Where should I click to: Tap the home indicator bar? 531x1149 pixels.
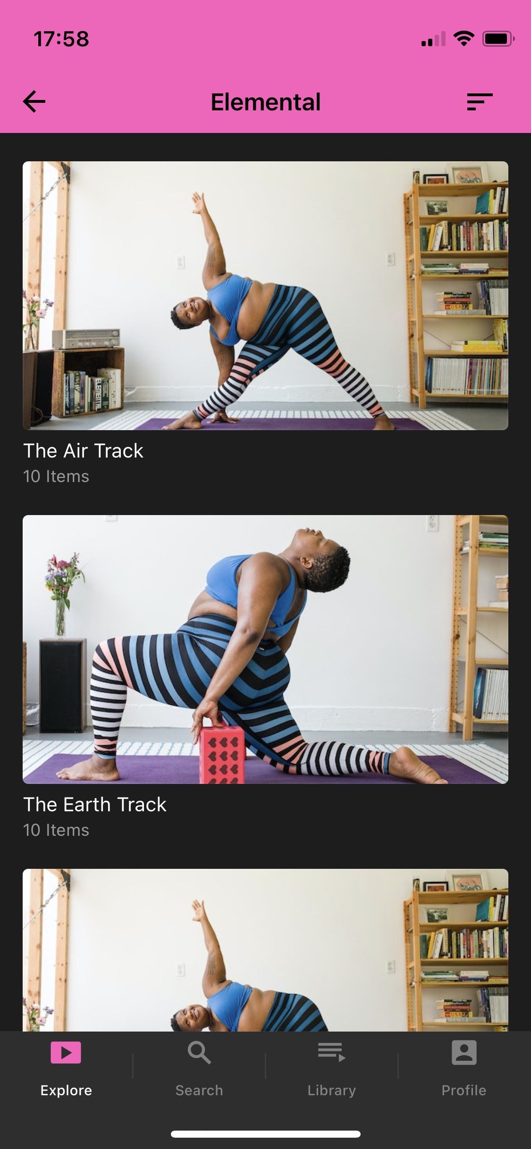(x=266, y=1134)
